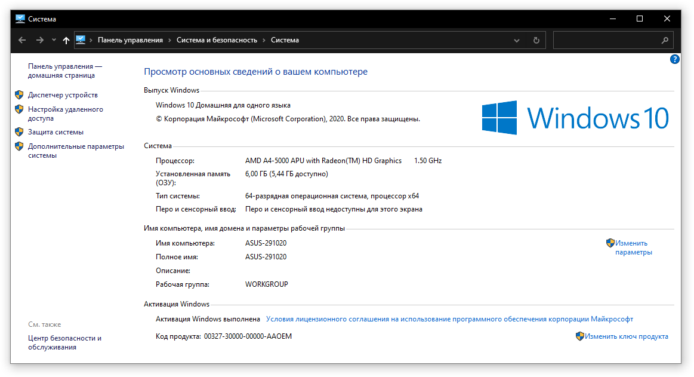Click Изменить ключ продукта link
The height and width of the screenshot is (377, 694).
click(627, 336)
